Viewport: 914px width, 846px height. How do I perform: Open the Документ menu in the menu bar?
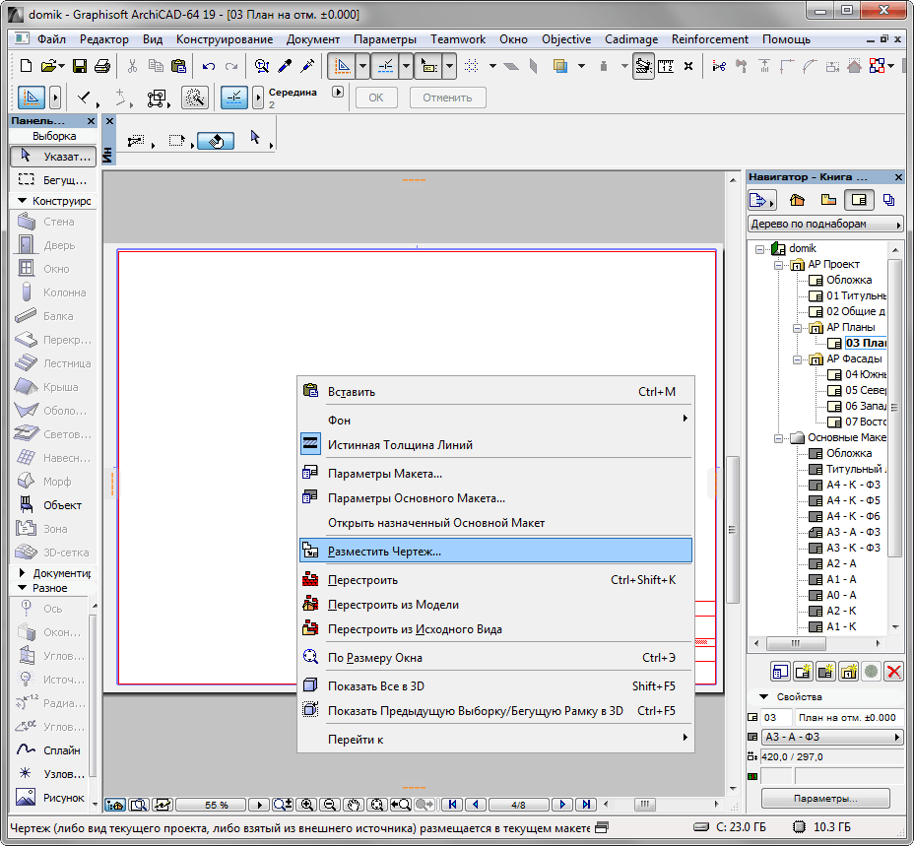[x=312, y=39]
